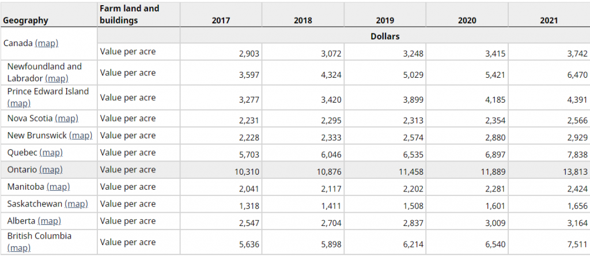Open the New Brunswick map link
This screenshot has height=256, width=590.
pos(81,135)
